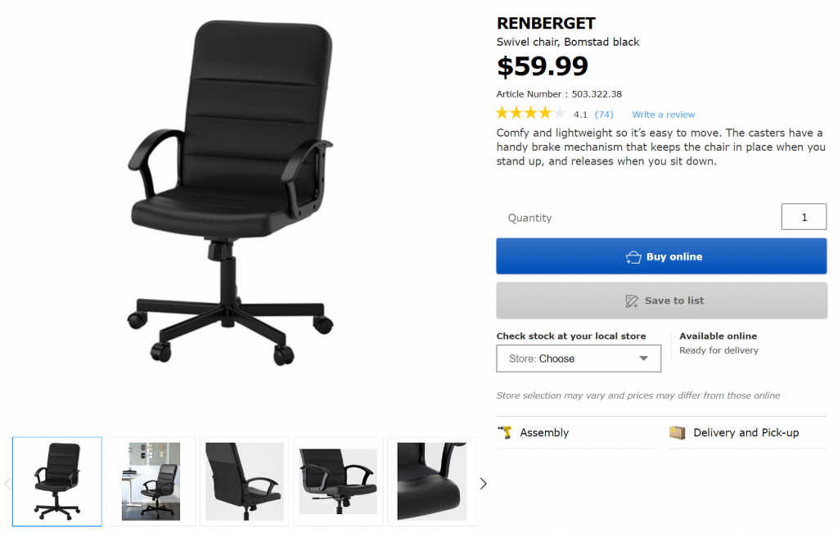The height and width of the screenshot is (533, 838).
Task: Click the Buy online button
Action: pos(661,256)
